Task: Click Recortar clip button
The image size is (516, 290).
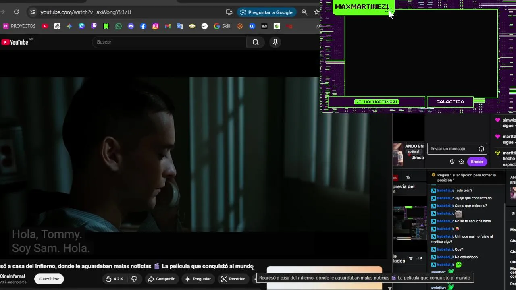Action: pos(233,279)
